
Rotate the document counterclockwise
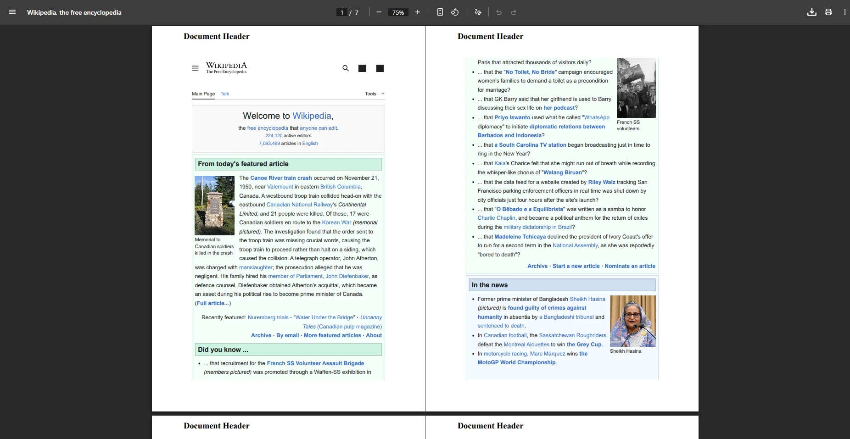coord(455,12)
